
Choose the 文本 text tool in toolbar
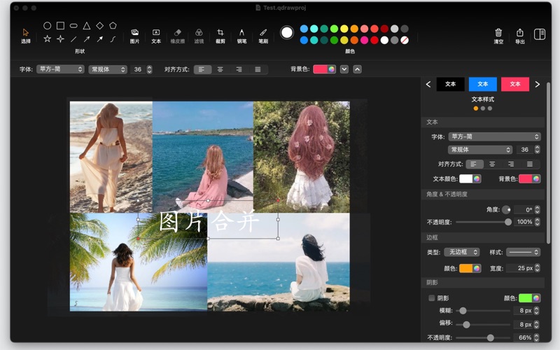click(x=156, y=35)
